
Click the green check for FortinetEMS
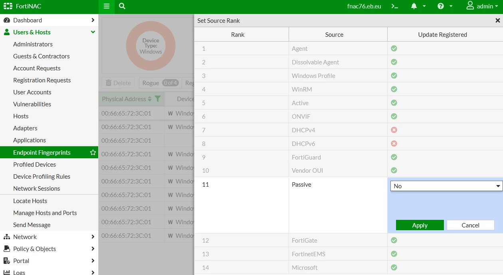(394, 254)
